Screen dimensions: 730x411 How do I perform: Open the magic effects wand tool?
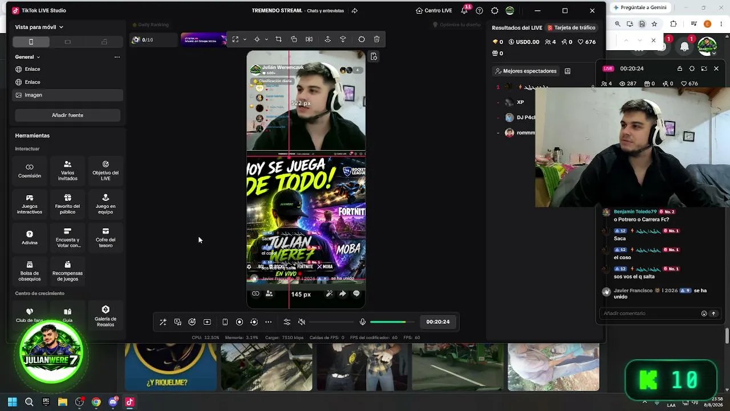pos(163,322)
